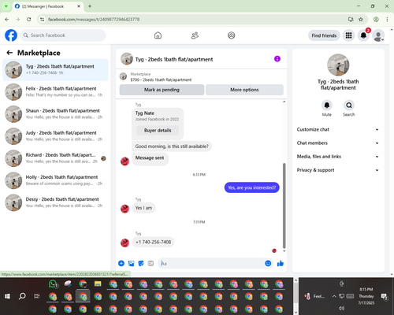Open a new browser tab
Screen dimensions: 394x315
click(x=90, y=6)
